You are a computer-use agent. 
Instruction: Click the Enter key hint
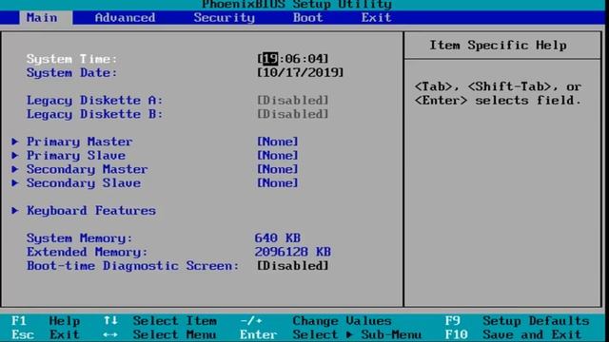(x=258, y=334)
